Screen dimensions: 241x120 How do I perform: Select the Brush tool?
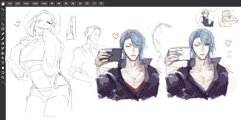pos(3,39)
